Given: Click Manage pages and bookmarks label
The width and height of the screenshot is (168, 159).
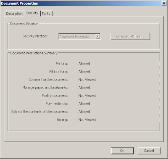Looking at the screenshot, I should [45, 88].
